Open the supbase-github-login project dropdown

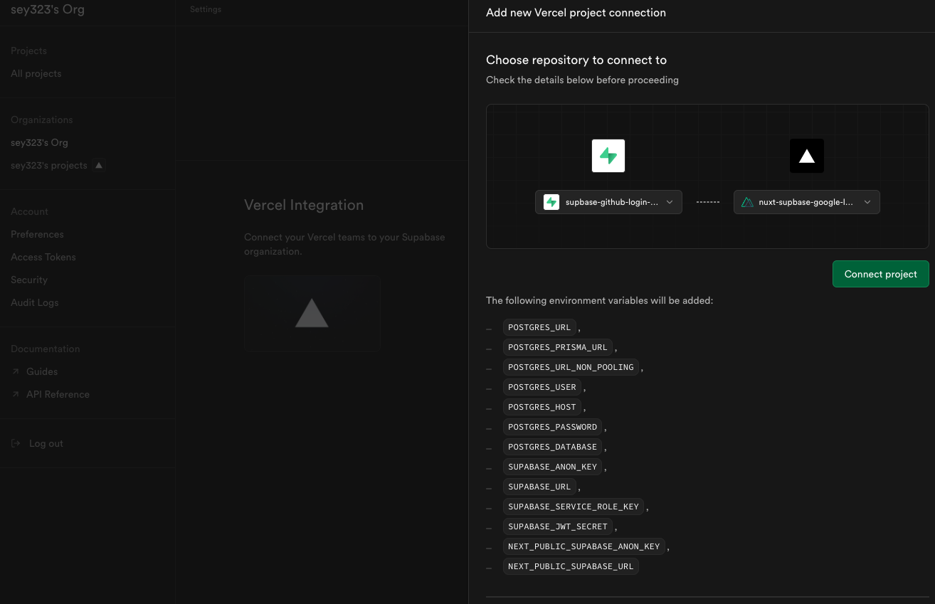coord(608,202)
